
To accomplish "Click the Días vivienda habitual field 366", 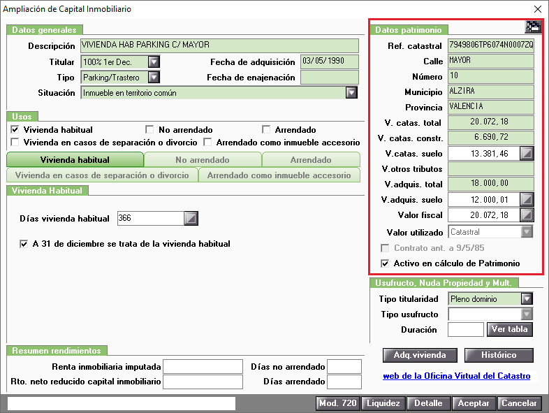I will pos(151,218).
